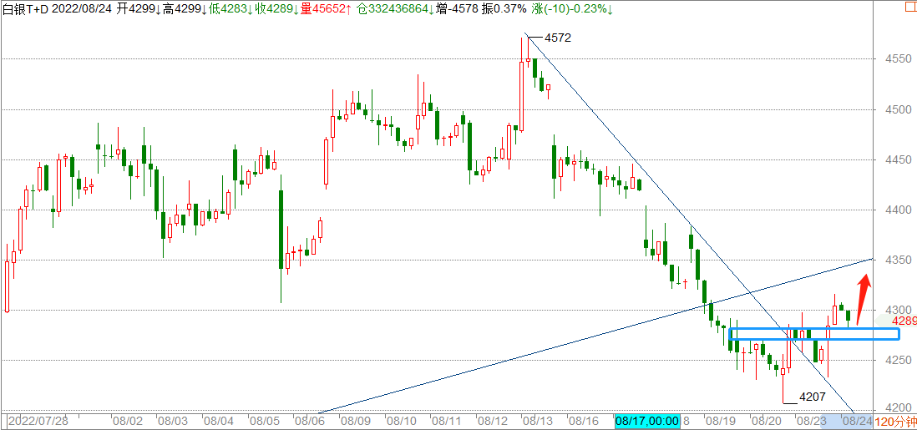Click the 08/19 date on time axis
Viewport: 917px width, 430px height.
pyautogui.click(x=720, y=421)
